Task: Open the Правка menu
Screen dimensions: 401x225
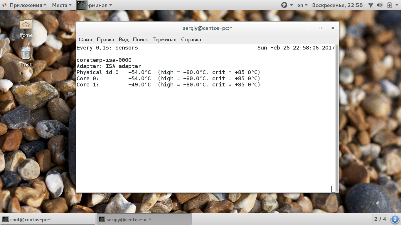Action: (x=105, y=40)
